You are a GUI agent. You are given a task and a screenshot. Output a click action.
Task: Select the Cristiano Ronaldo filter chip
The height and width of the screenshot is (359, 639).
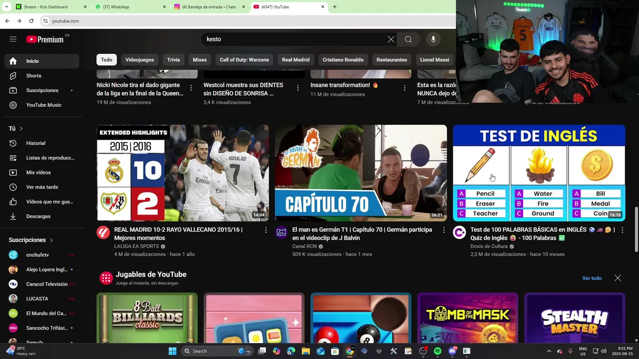point(343,60)
